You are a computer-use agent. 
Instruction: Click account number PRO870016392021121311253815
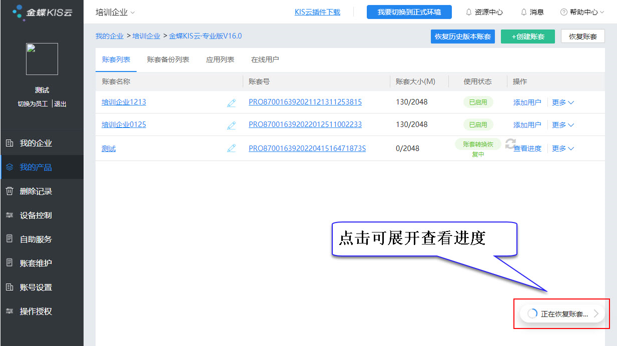[305, 102]
